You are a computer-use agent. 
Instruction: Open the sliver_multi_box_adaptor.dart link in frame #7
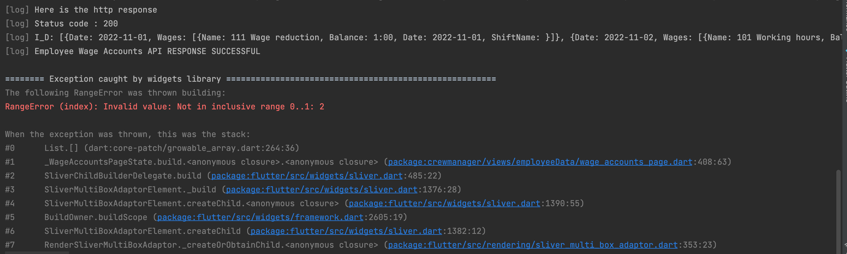532,245
